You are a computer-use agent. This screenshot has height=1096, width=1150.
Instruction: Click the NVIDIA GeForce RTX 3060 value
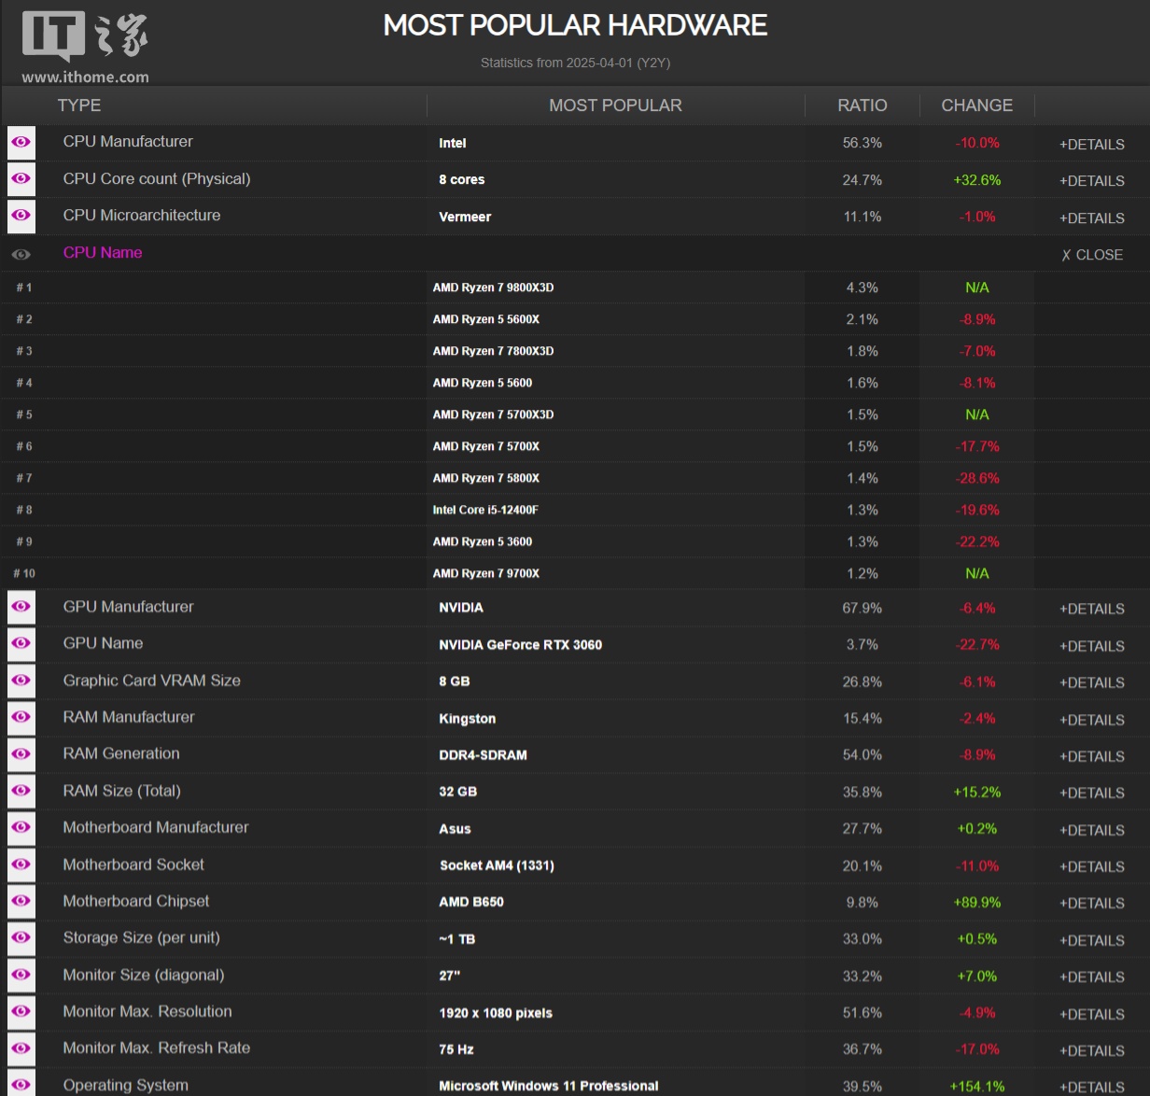(520, 644)
